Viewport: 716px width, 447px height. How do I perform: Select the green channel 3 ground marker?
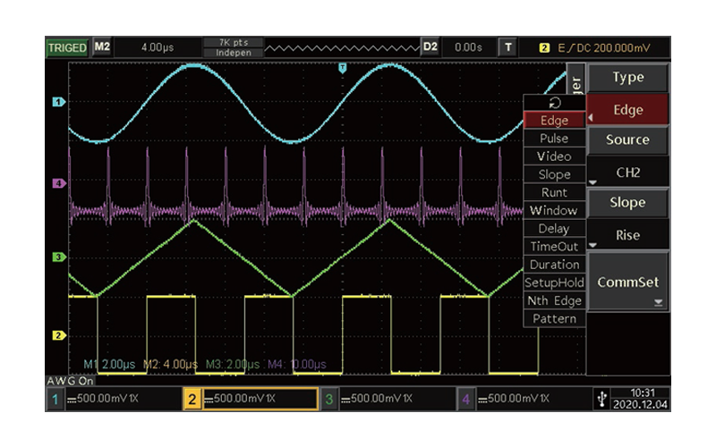tap(59, 257)
